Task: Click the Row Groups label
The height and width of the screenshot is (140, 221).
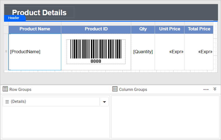Action: coord(20,90)
